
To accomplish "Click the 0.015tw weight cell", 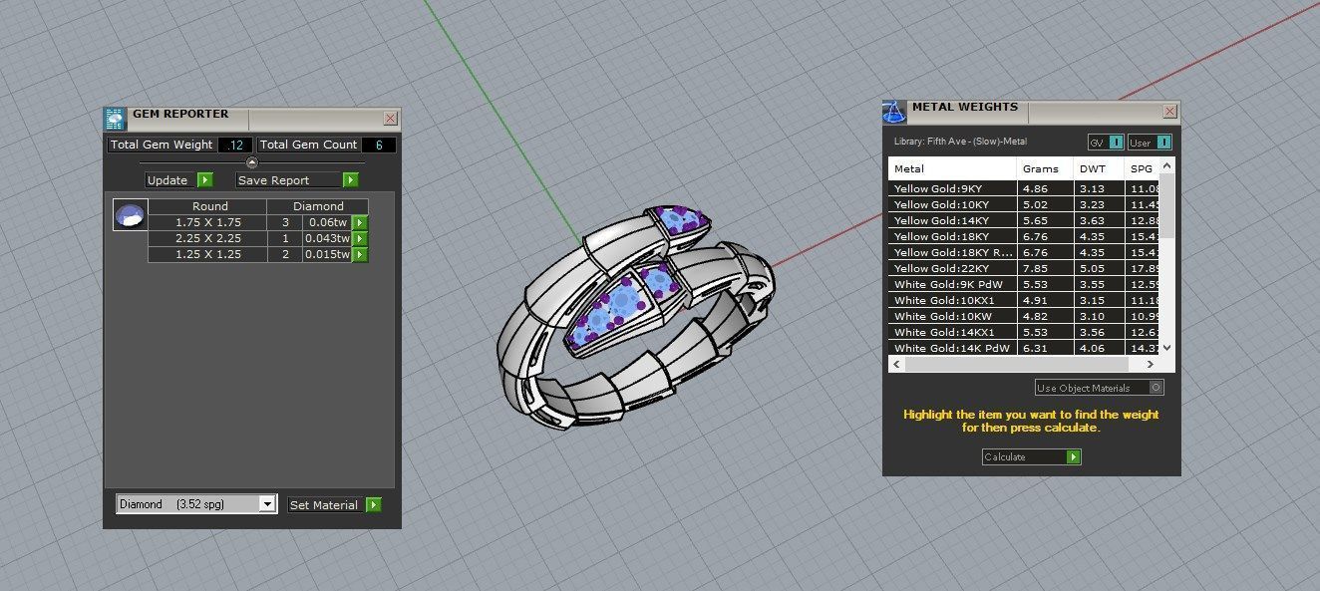I will (x=328, y=255).
